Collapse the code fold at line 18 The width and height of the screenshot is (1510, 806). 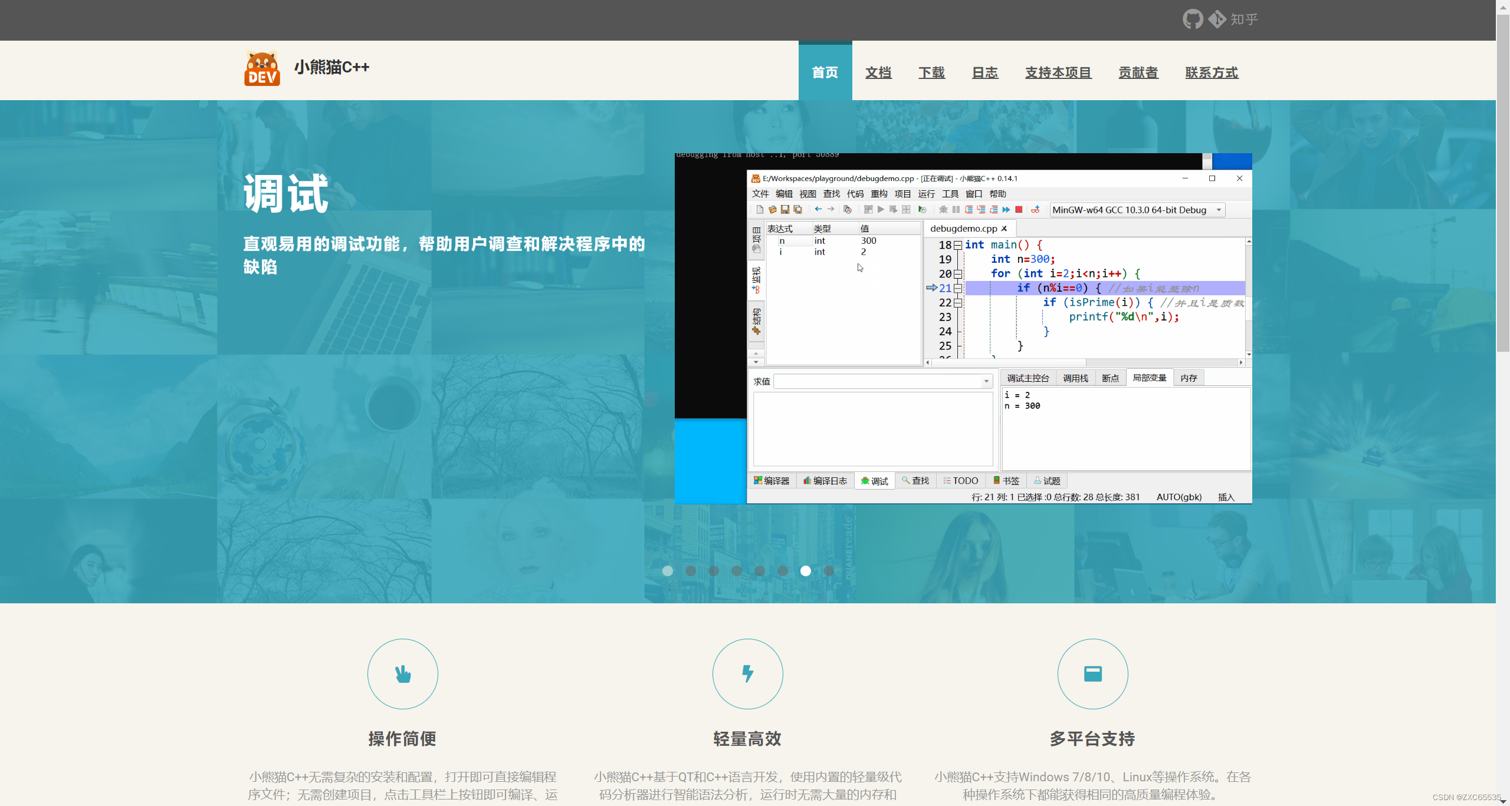pos(958,245)
